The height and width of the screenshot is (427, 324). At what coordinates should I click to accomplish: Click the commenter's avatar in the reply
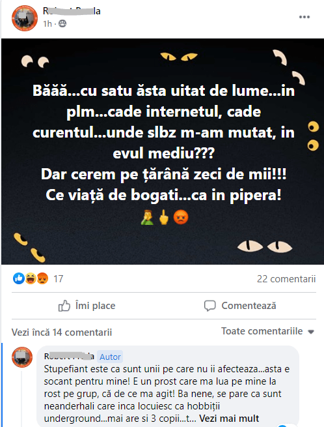22,357
